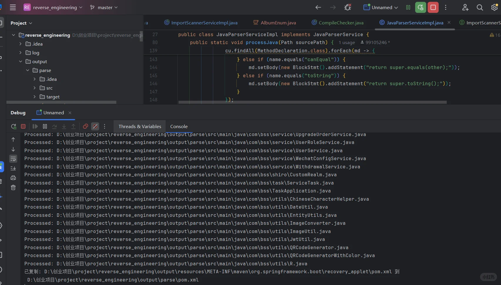
Task: Click the console line for JwtUtil.java
Action: 174,239
